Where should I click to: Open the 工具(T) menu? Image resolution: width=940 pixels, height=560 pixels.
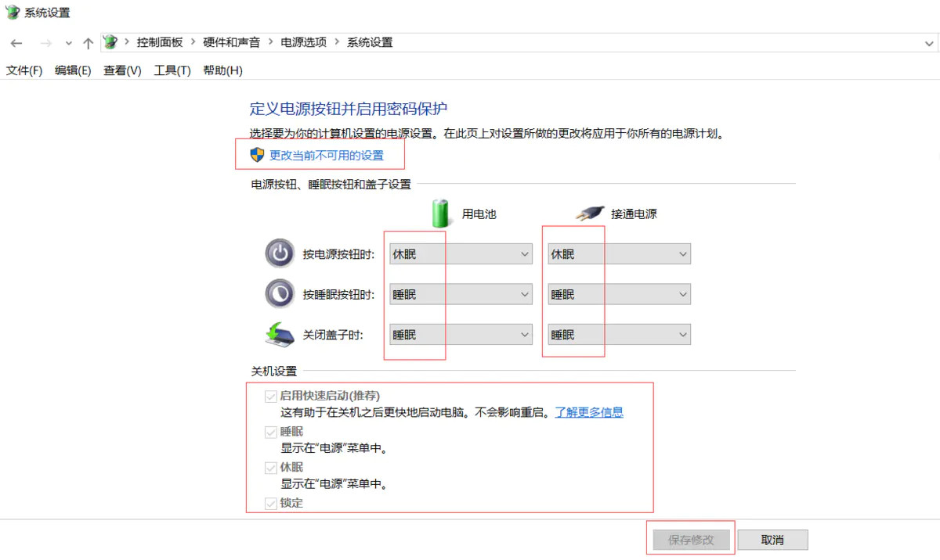172,70
